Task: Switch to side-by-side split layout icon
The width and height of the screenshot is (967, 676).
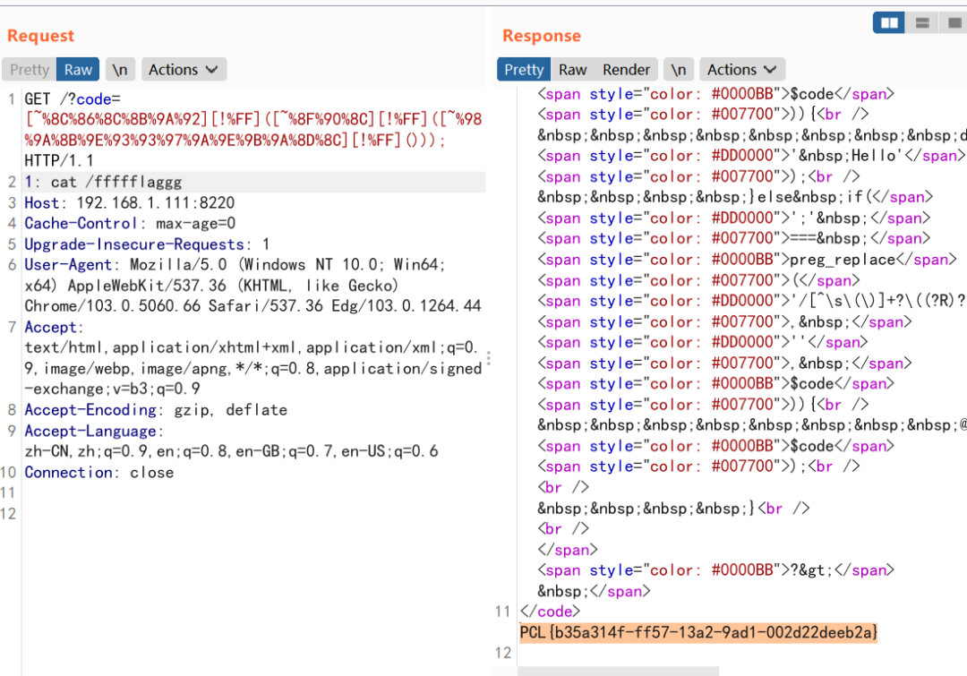Action: (889, 23)
